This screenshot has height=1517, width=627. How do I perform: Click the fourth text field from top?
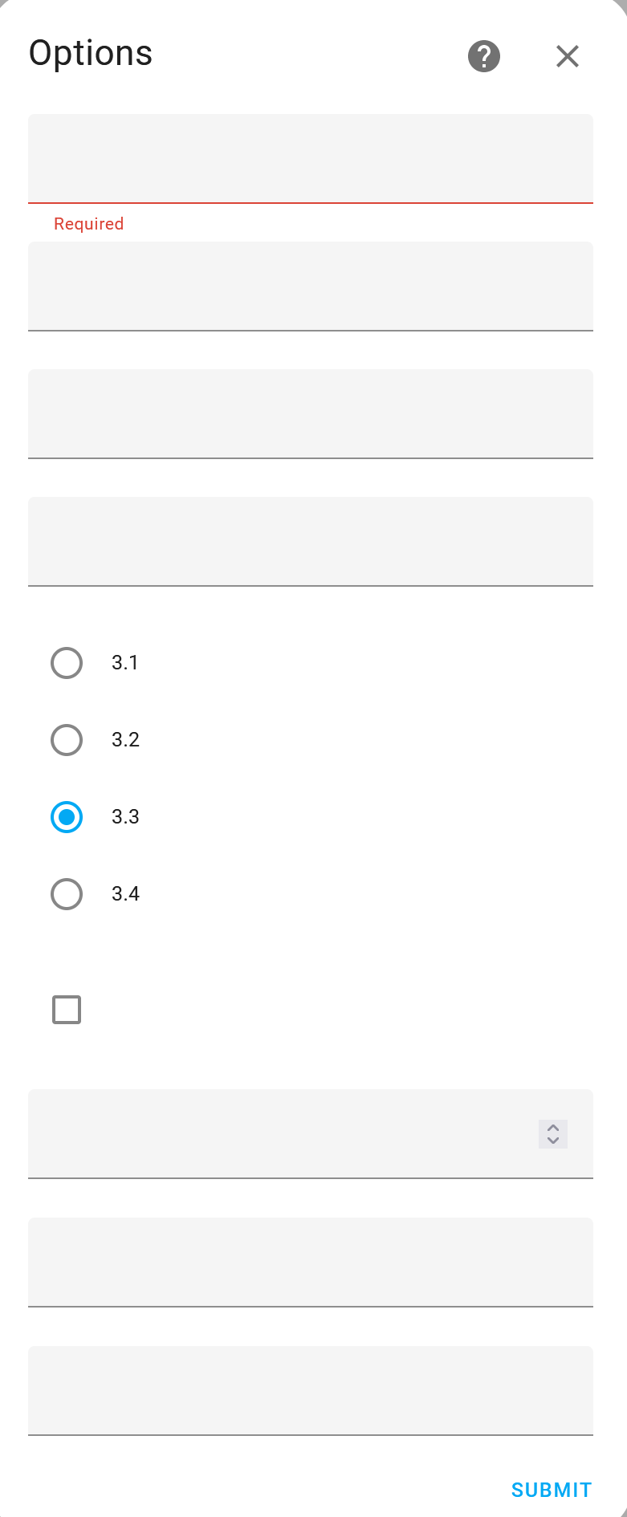point(311,542)
